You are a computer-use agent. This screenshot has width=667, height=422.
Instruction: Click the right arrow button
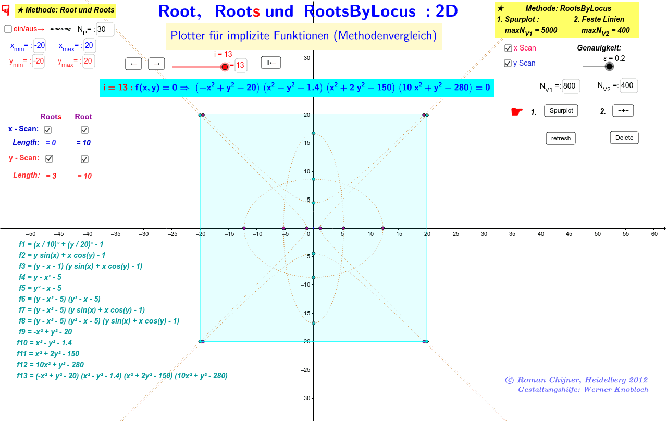tap(156, 64)
